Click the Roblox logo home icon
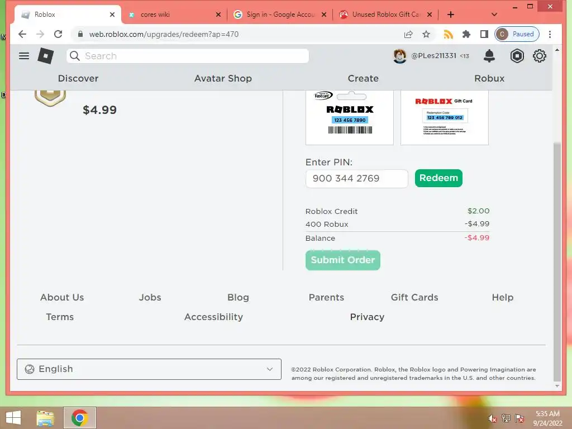Viewport: 572px width, 429px height. pos(46,56)
